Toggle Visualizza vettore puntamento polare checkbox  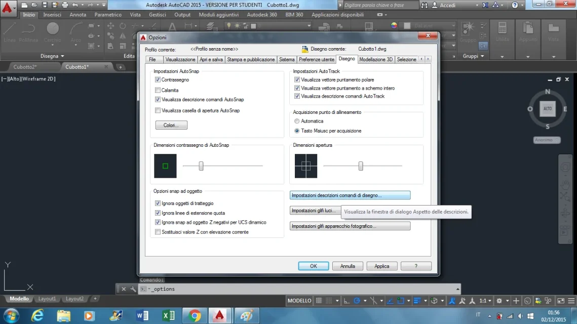[x=297, y=80]
